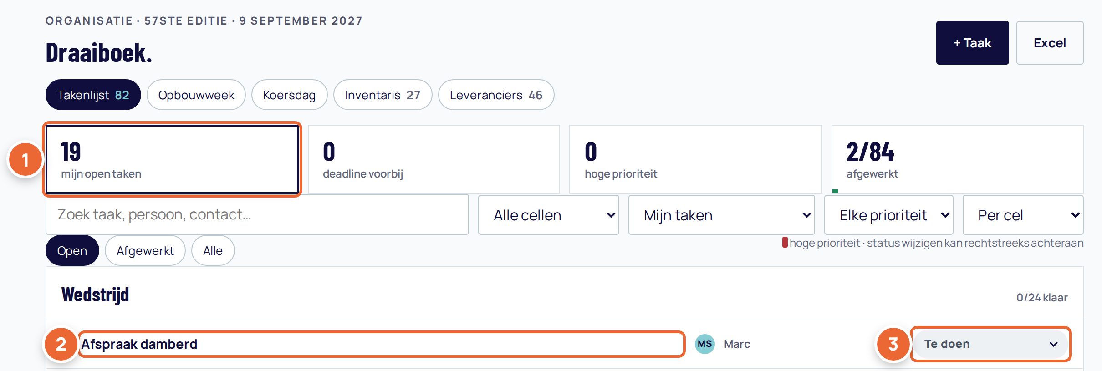
Task: Click the Excel export button
Action: tap(1050, 43)
